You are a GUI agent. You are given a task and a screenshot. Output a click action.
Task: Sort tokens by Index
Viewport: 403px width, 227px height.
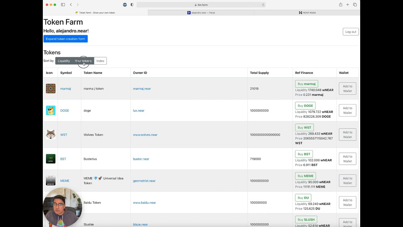click(100, 61)
